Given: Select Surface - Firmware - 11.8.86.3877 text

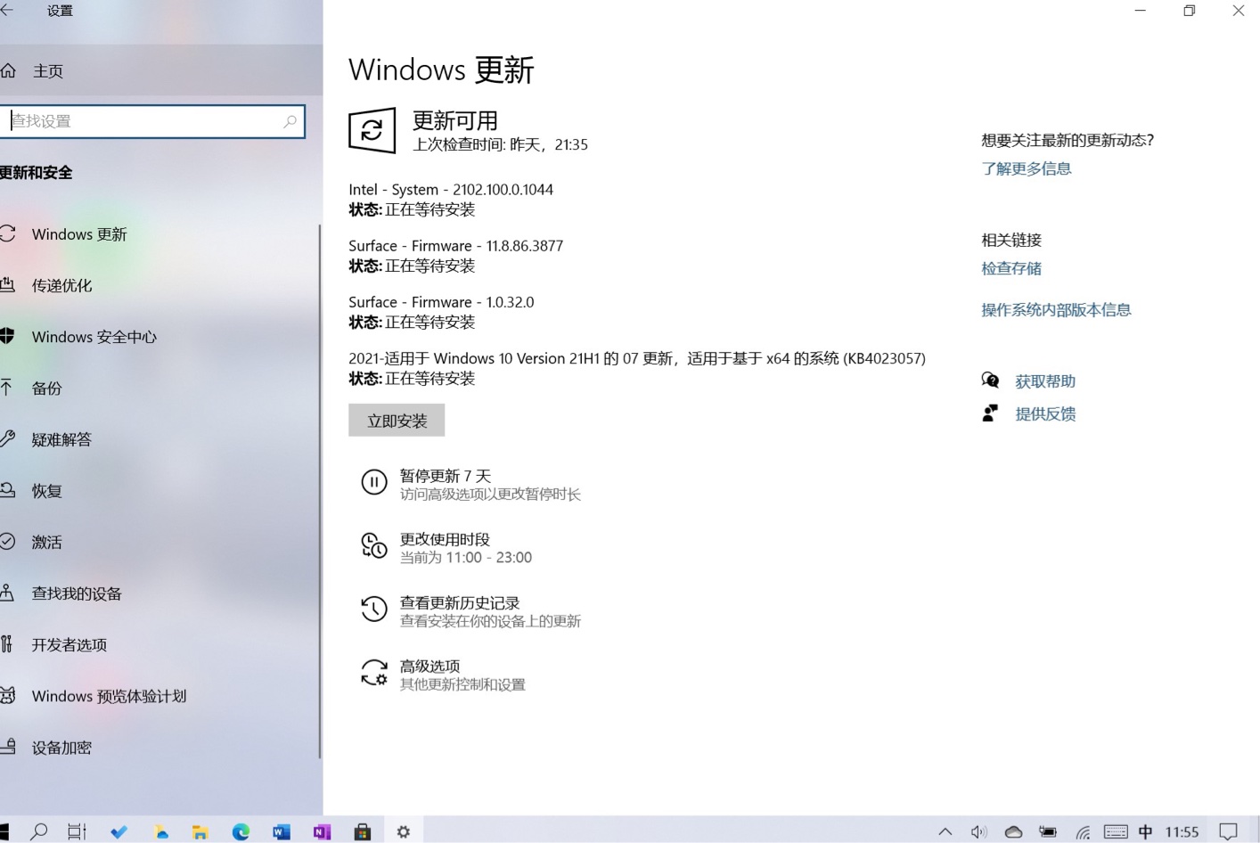Looking at the screenshot, I should pyautogui.click(x=455, y=246).
